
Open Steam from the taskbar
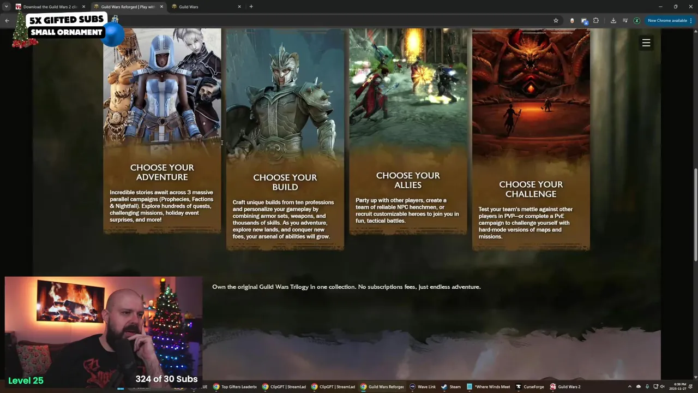click(x=452, y=387)
